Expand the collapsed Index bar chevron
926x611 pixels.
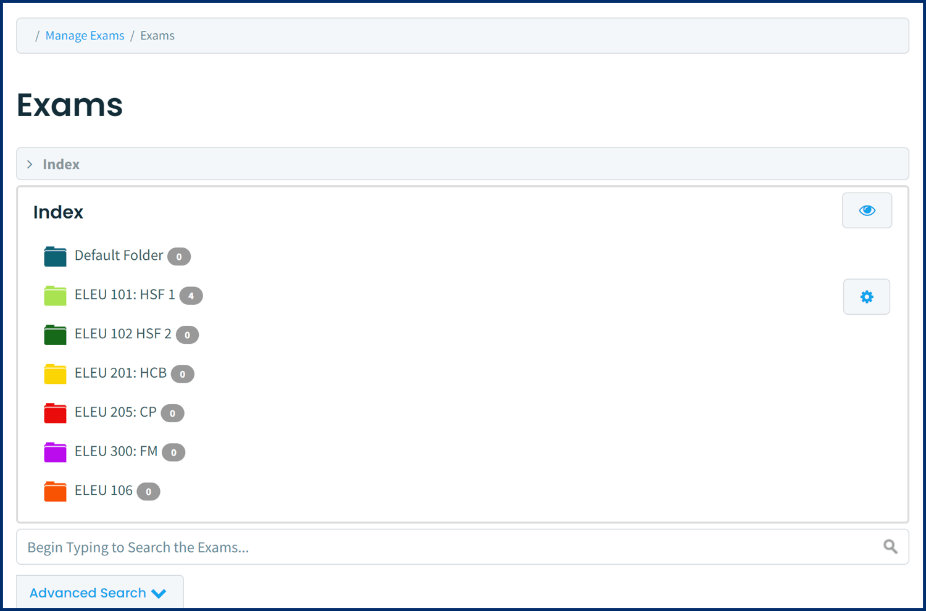click(x=30, y=164)
